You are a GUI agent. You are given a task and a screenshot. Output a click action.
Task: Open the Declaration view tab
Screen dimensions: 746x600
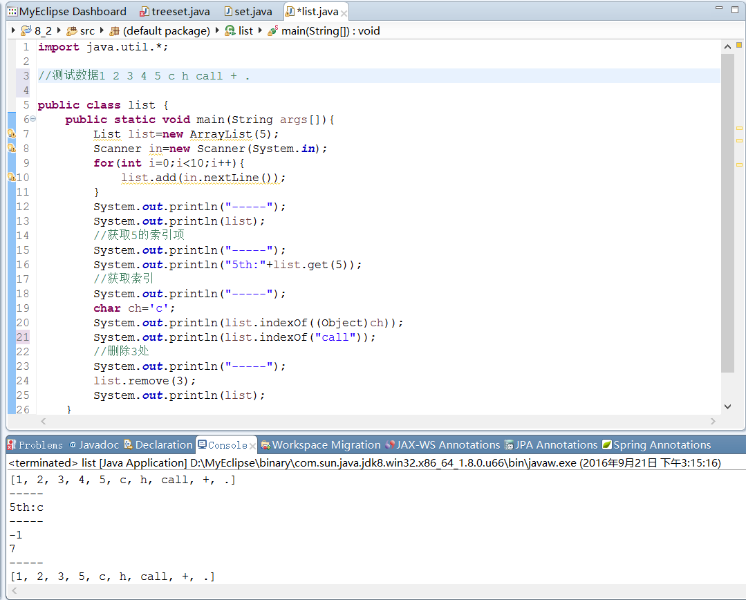coord(158,445)
